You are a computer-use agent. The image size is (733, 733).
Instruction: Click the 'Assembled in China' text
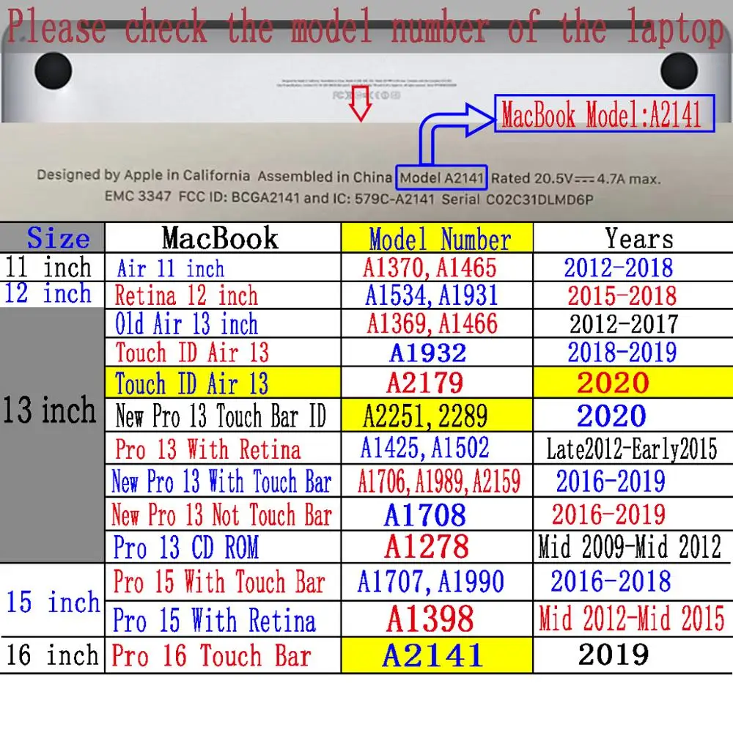(325, 177)
